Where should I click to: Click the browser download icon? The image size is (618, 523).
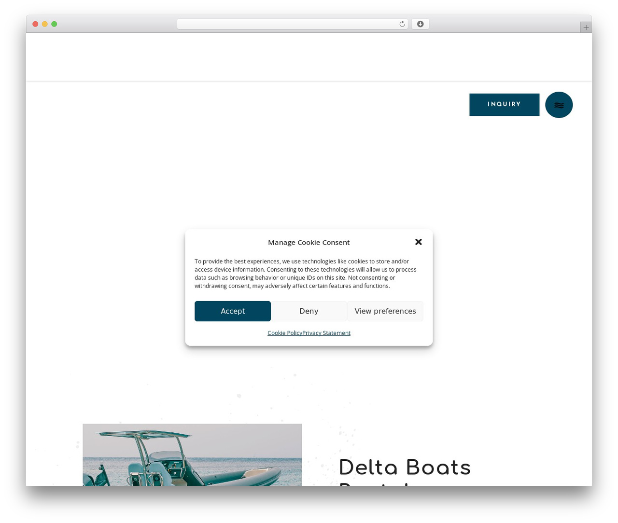pos(420,24)
